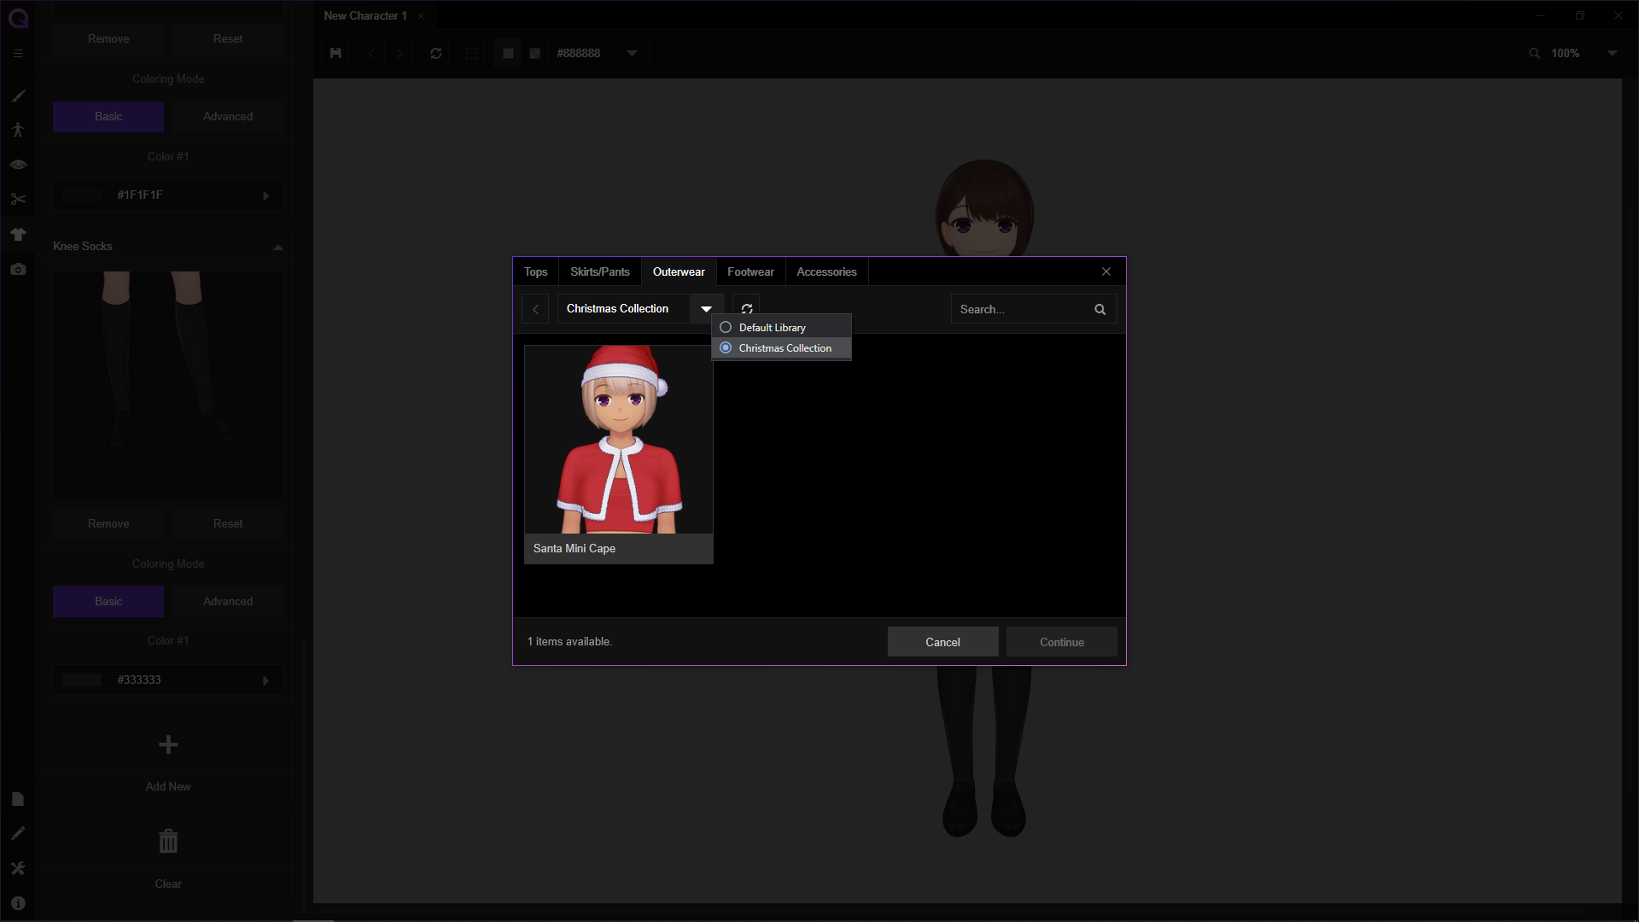This screenshot has width=1639, height=922.
Task: Click Reset below the Knee Socks preview
Action: point(228,523)
